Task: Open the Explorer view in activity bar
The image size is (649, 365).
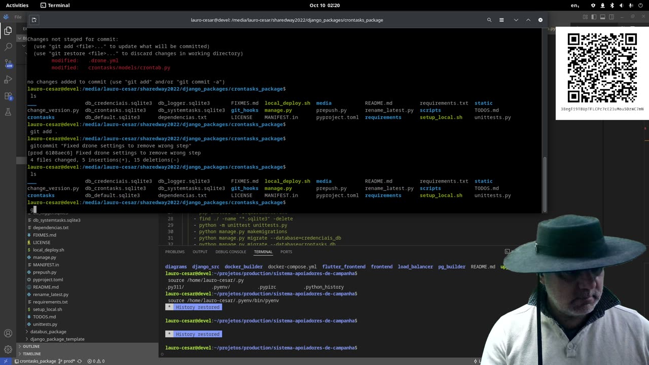Action: click(x=8, y=31)
